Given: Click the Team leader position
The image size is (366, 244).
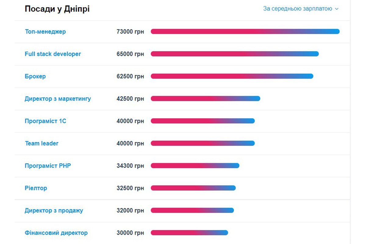Looking at the screenshot, I should point(41,143).
